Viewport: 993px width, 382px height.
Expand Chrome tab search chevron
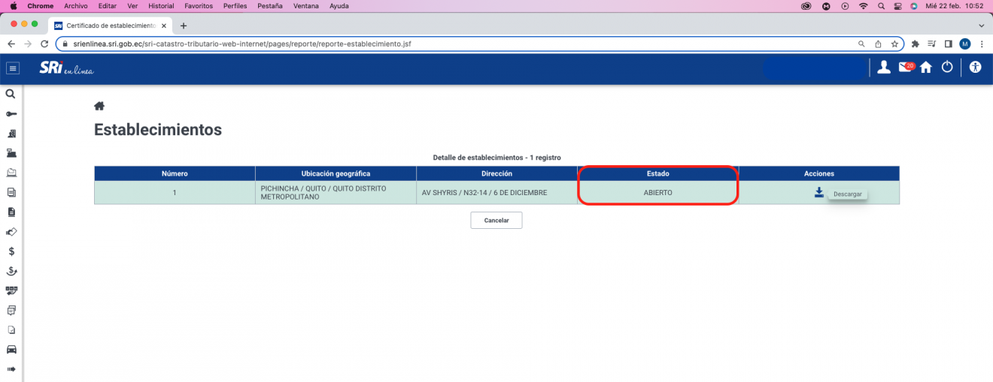pyautogui.click(x=980, y=26)
